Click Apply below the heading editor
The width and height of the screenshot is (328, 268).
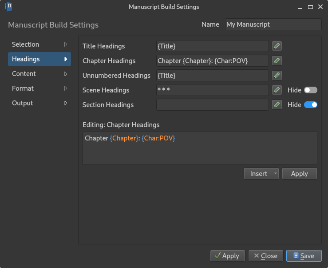(299, 173)
